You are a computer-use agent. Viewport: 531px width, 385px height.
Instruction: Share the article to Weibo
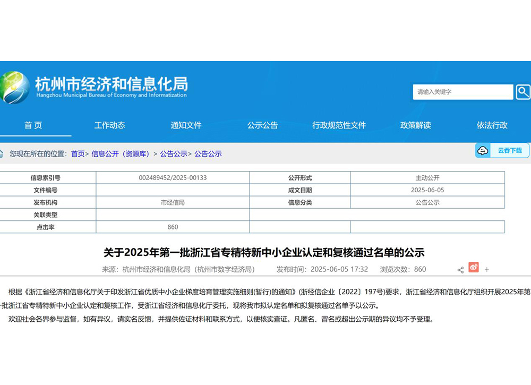[x=474, y=268]
